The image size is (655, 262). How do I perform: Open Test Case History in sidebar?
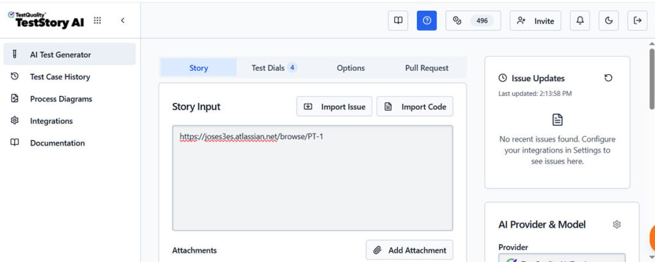[x=59, y=77]
